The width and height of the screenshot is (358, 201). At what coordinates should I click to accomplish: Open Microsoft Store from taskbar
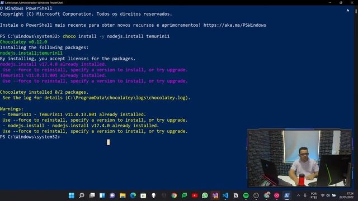click(143, 195)
